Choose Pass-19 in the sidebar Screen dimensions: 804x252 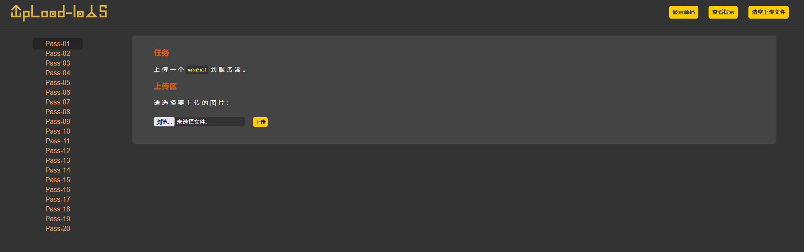pos(58,219)
